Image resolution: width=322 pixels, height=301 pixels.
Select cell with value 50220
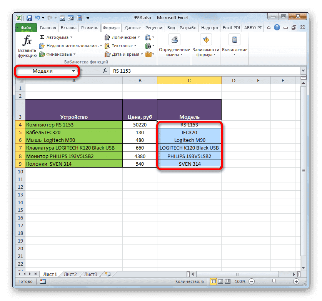[140, 124]
